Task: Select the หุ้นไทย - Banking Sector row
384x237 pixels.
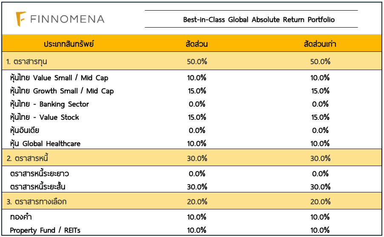Action: click(49, 104)
